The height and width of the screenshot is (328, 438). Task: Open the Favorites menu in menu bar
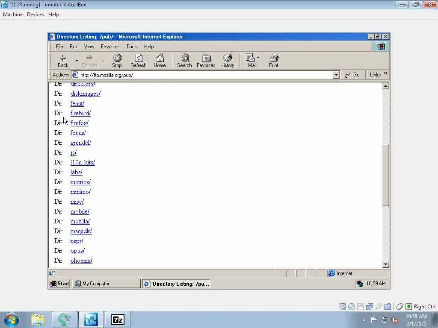[110, 47]
